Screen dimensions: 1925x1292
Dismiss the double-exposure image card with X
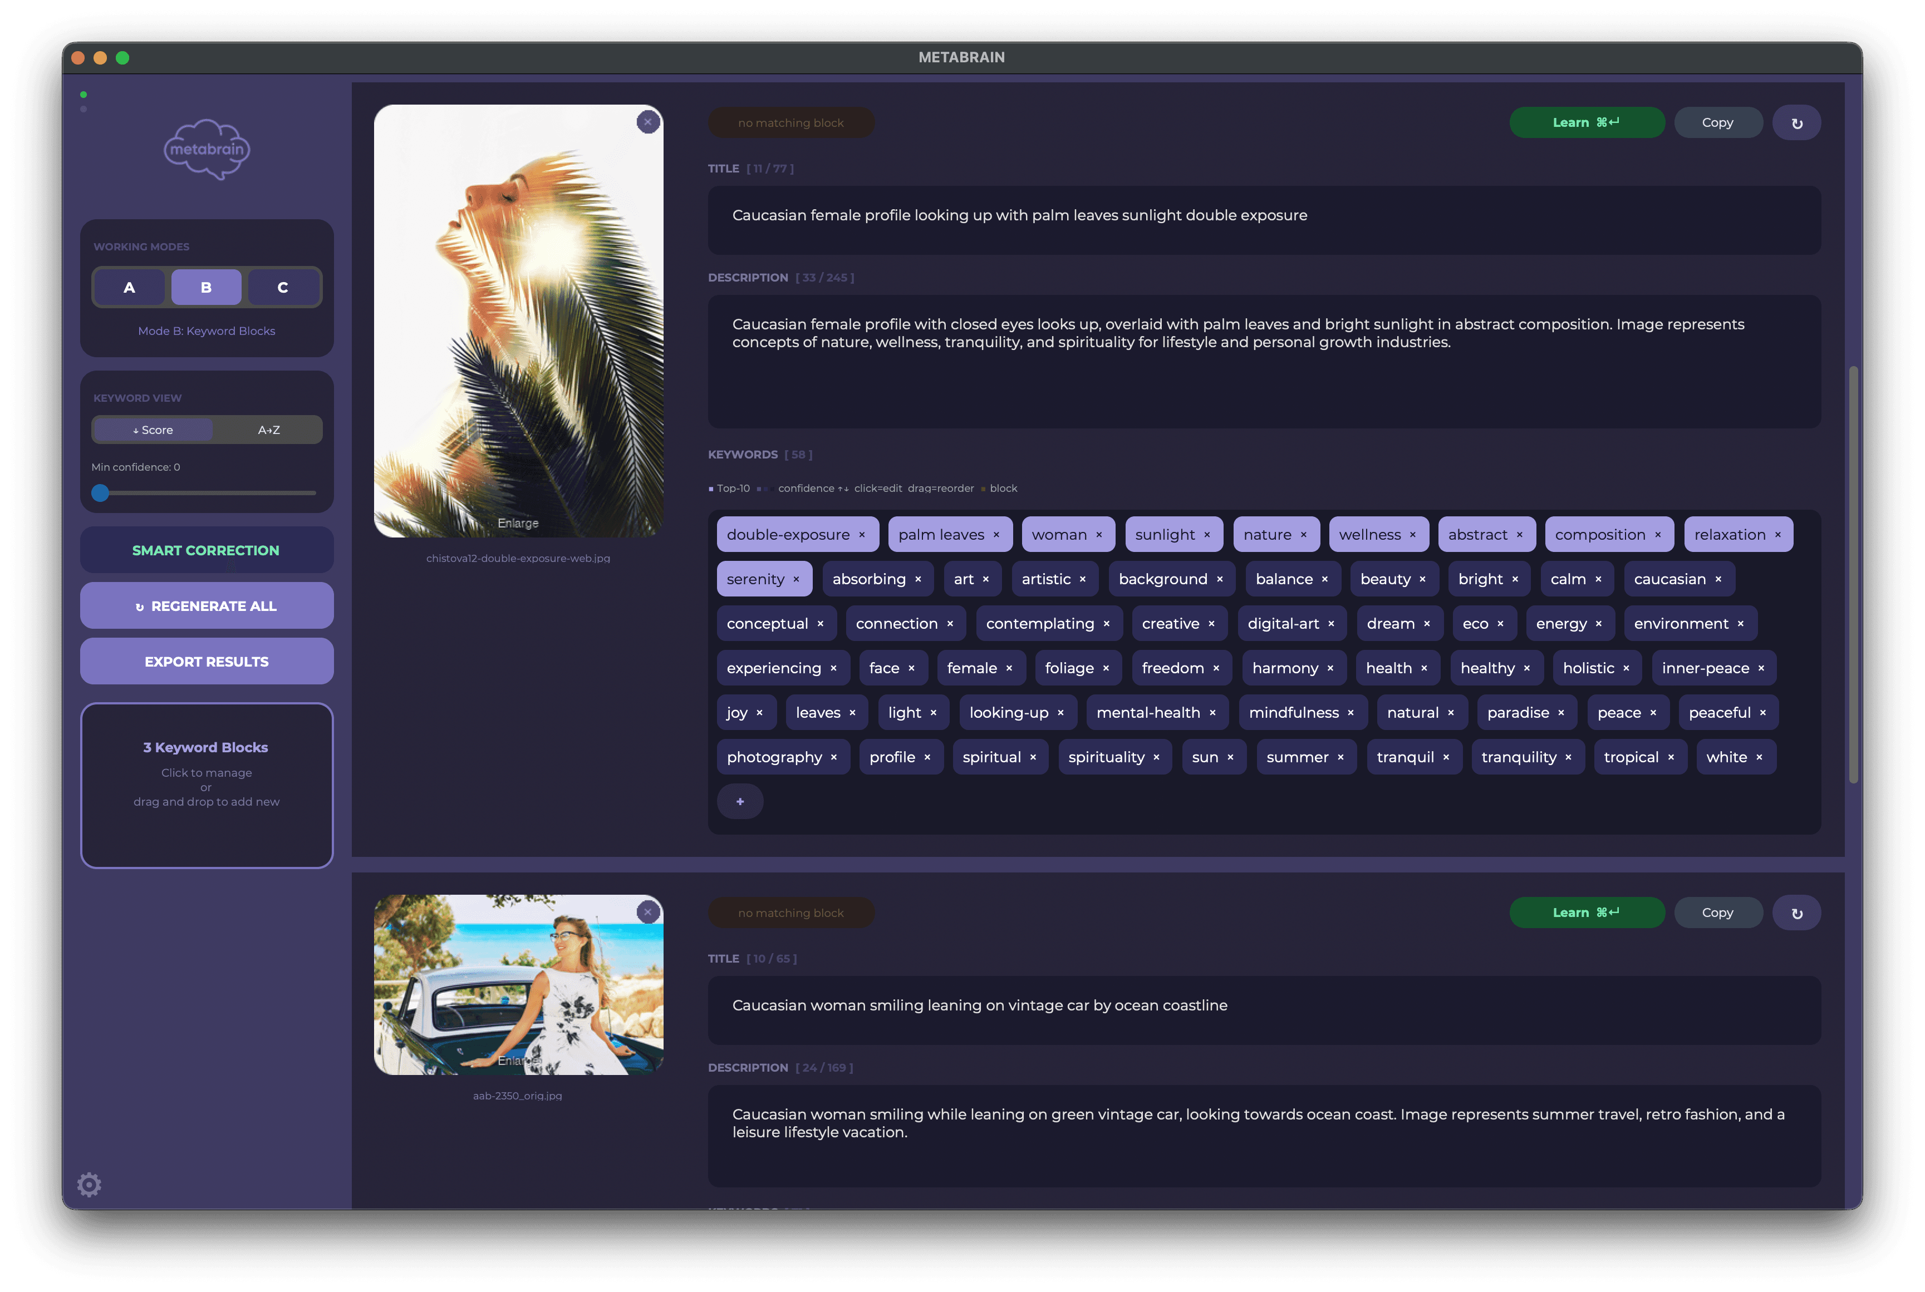point(648,122)
